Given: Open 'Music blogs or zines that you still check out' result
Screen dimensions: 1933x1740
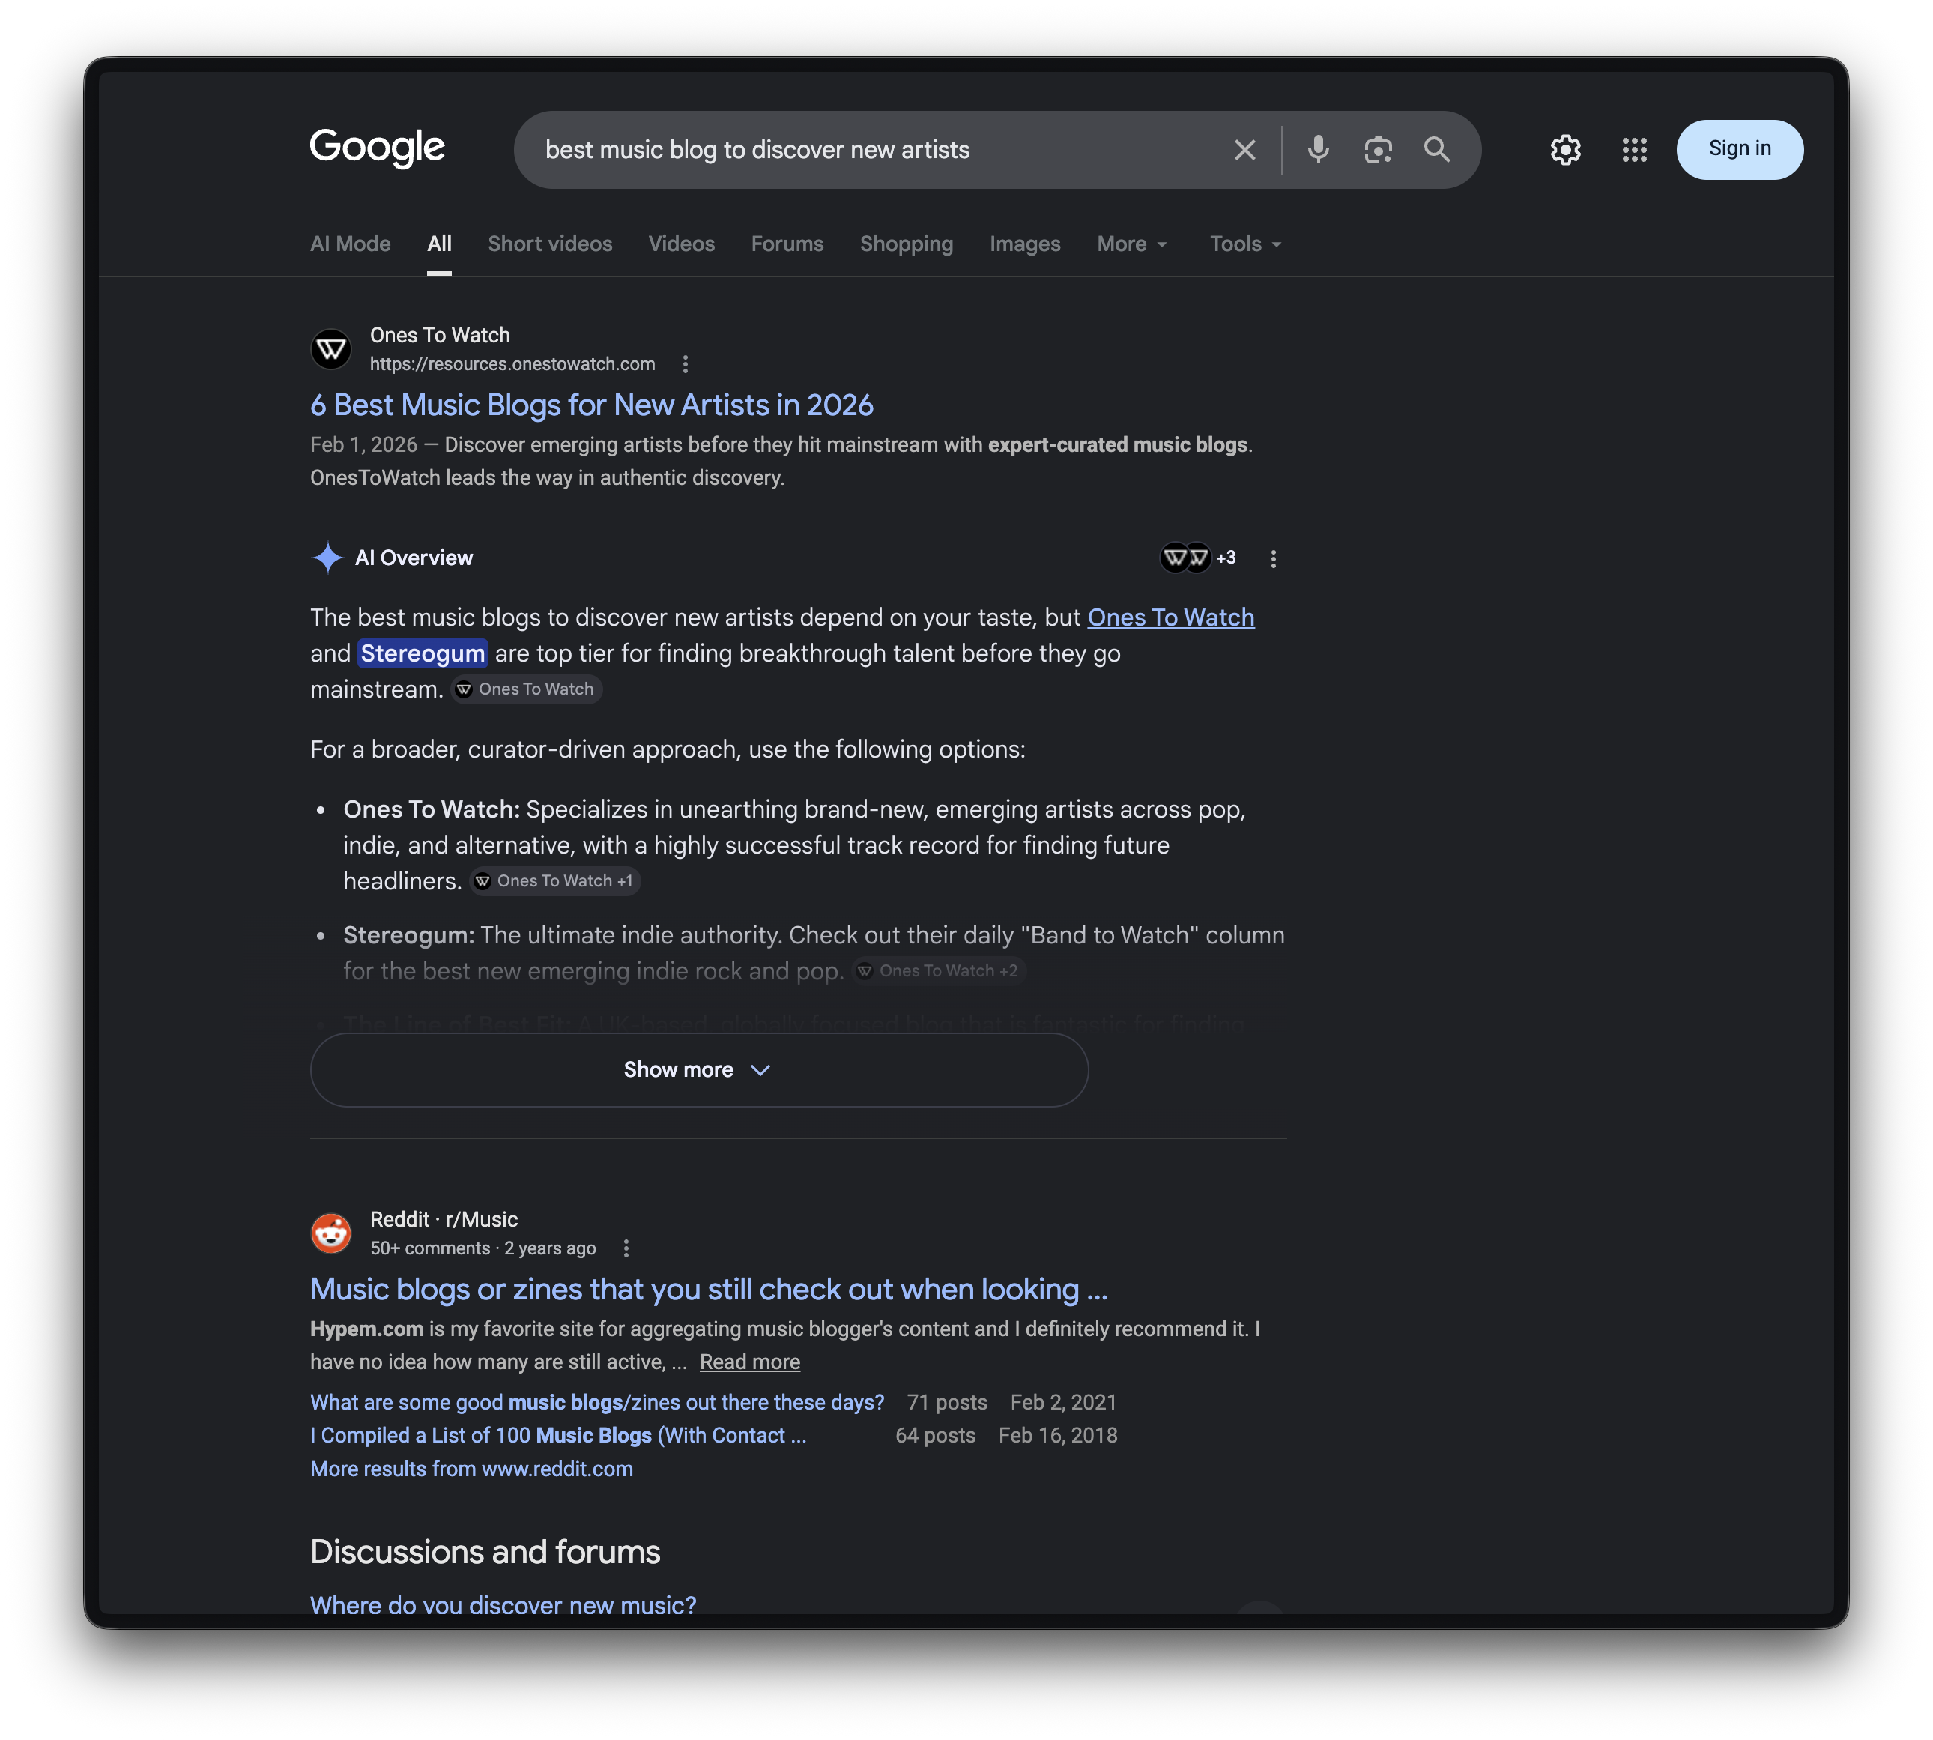Looking at the screenshot, I should (x=708, y=1290).
